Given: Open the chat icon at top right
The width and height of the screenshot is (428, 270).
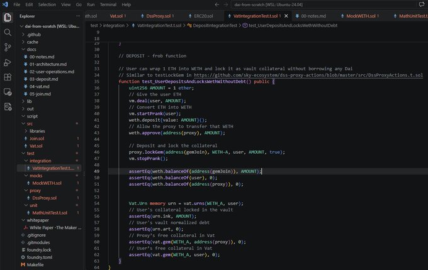Looking at the screenshot, I should coord(422,4).
